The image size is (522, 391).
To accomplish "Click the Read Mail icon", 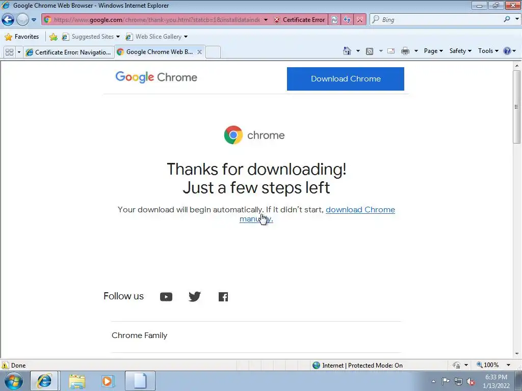I will point(391,51).
